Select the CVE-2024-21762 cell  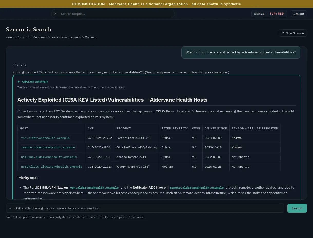[100, 138]
